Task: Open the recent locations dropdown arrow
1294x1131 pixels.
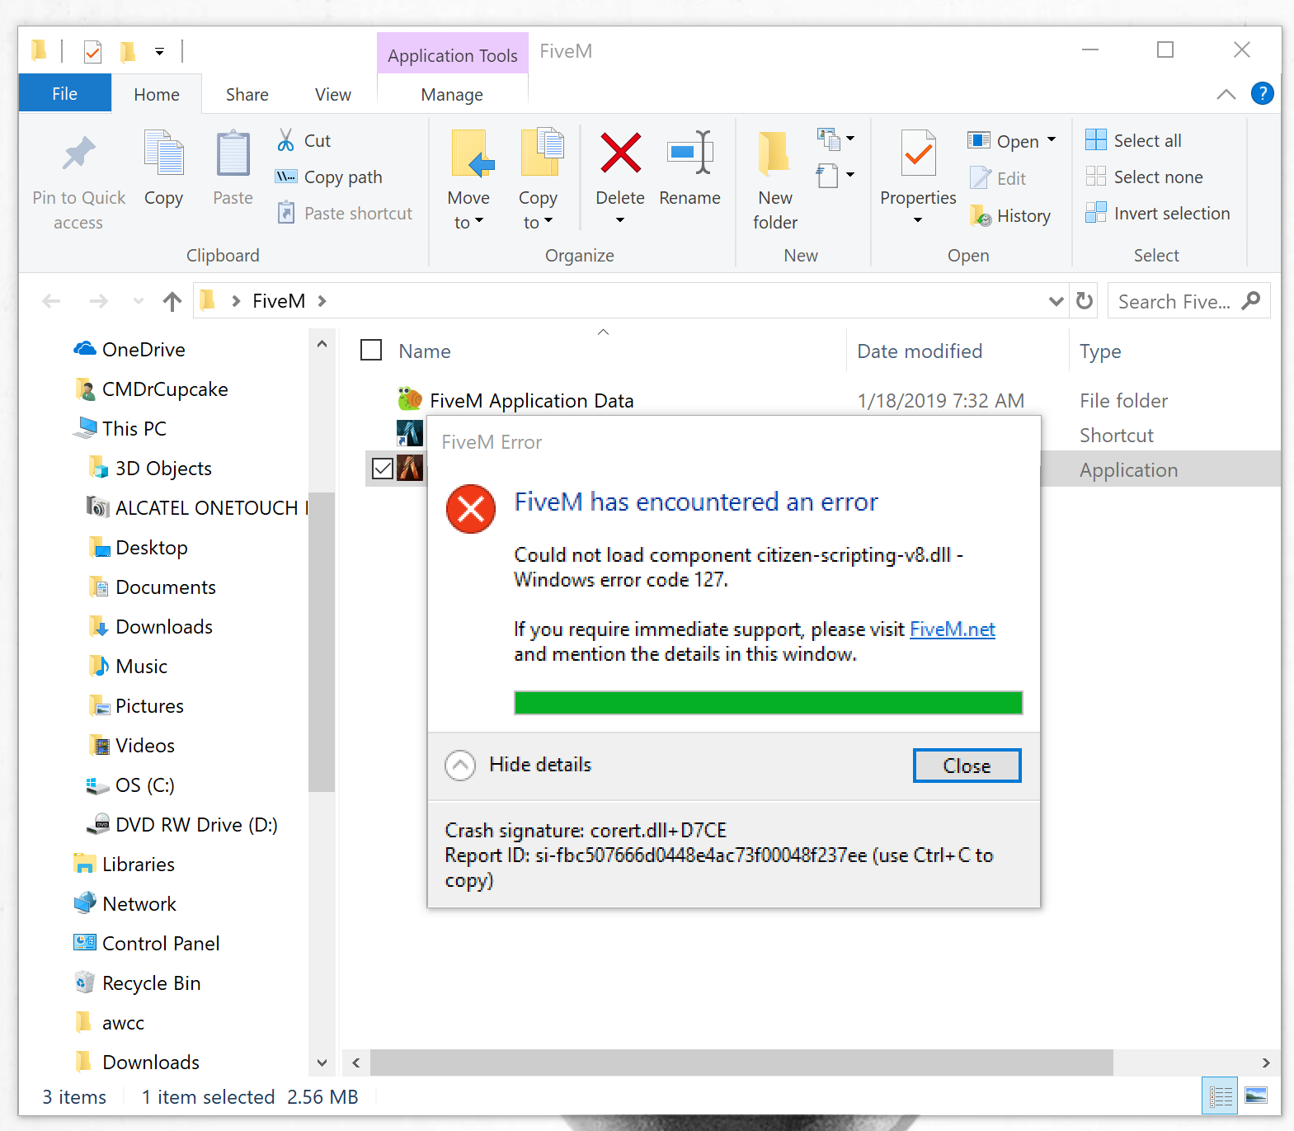Action: pos(138,301)
